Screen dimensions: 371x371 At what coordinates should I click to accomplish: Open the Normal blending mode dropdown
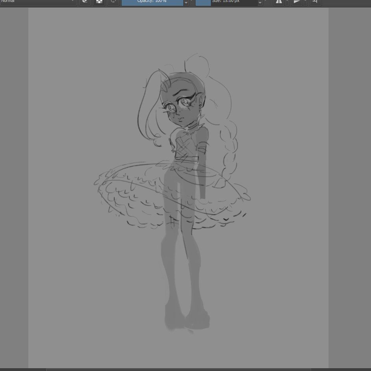pyautogui.click(x=38, y=2)
